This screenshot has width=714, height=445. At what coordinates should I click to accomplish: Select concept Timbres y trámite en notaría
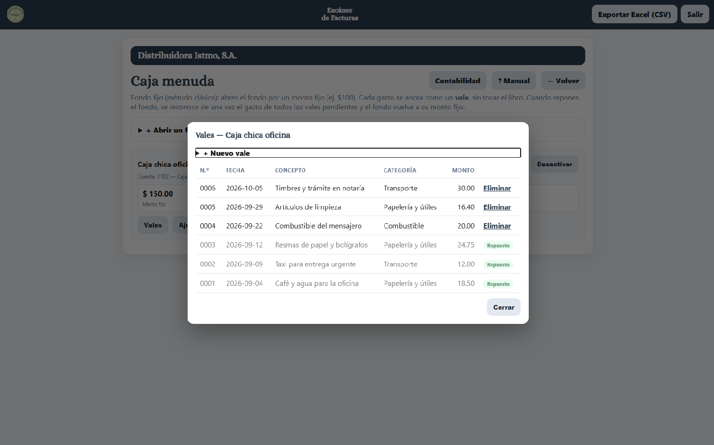pyautogui.click(x=320, y=188)
